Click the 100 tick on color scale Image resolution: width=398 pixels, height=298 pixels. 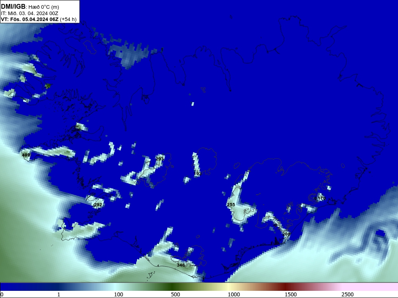pyautogui.click(x=119, y=294)
